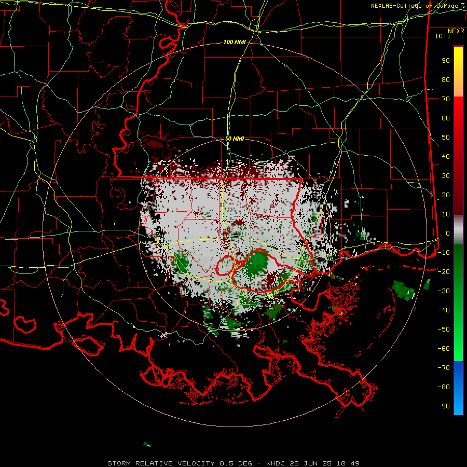Click the NEXR label above color scale
The height and width of the screenshot is (467, 467).
point(456,31)
